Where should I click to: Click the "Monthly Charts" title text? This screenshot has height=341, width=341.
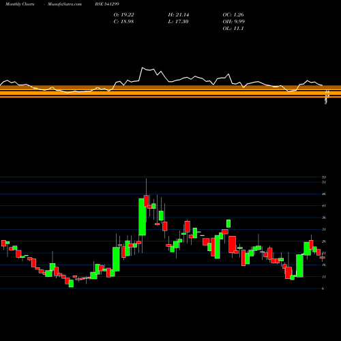[20, 4]
